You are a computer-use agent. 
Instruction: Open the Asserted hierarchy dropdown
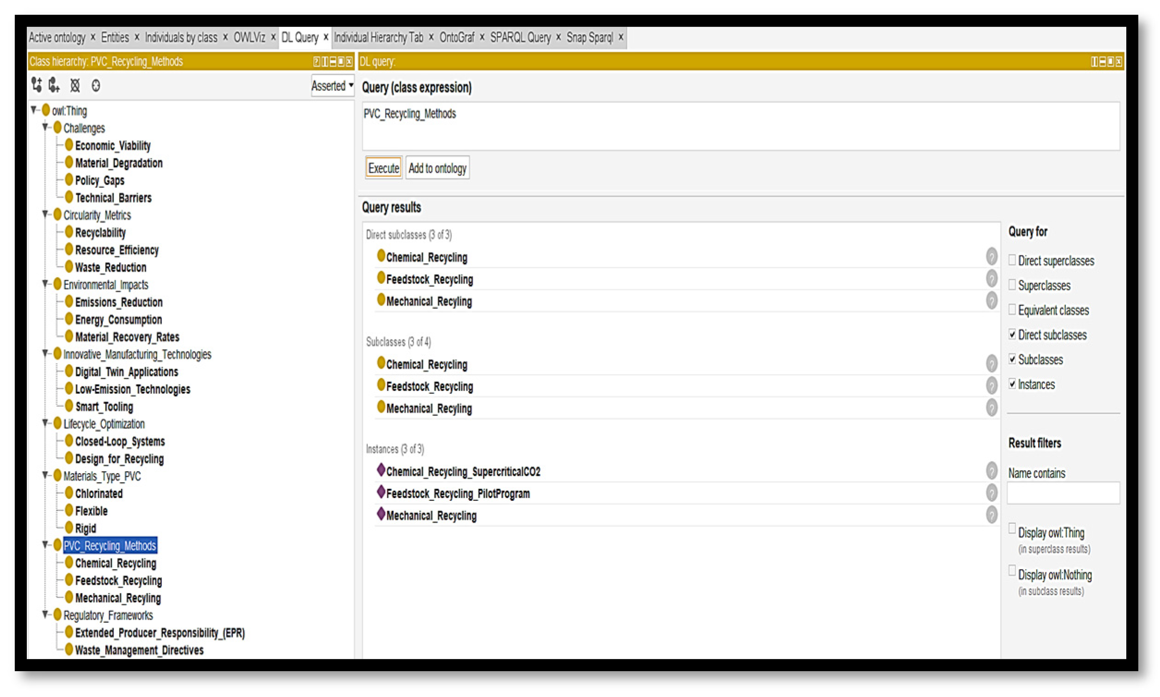332,85
